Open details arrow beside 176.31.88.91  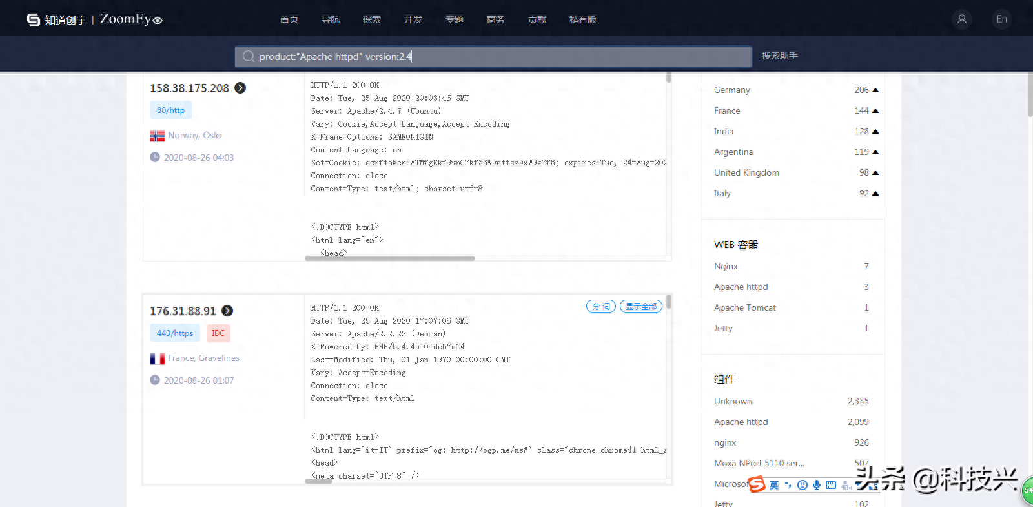[227, 311]
